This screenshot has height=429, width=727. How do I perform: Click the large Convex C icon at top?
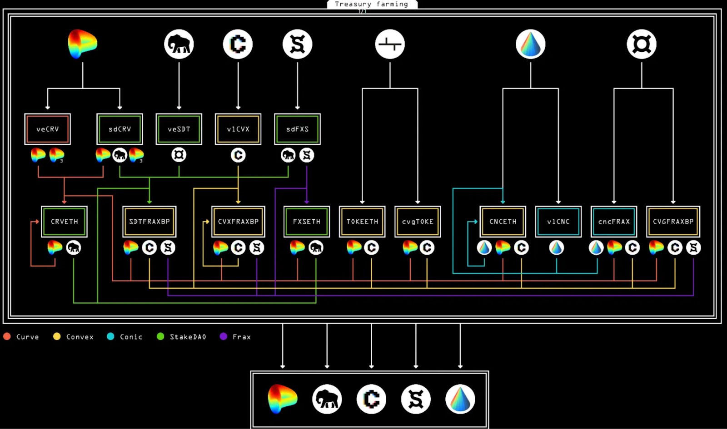[238, 44]
